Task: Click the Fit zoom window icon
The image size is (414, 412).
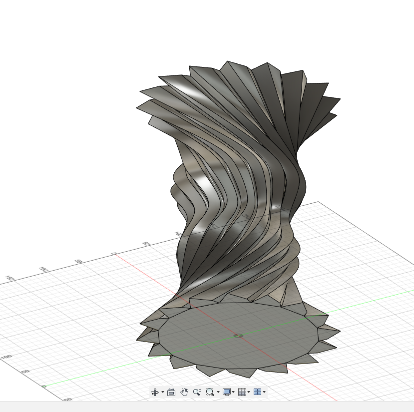Action: pyautogui.click(x=210, y=393)
